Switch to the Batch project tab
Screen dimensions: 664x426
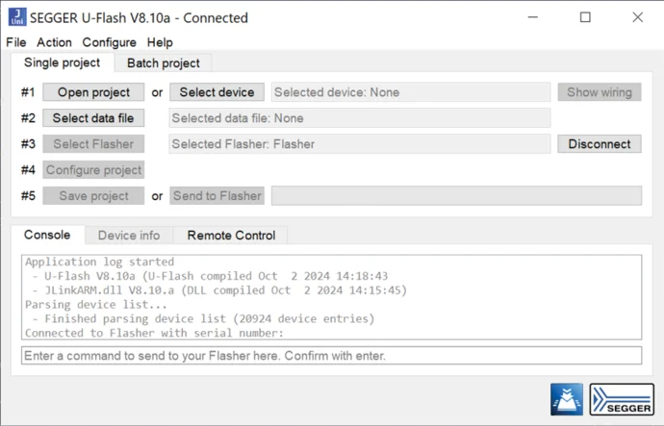(164, 63)
